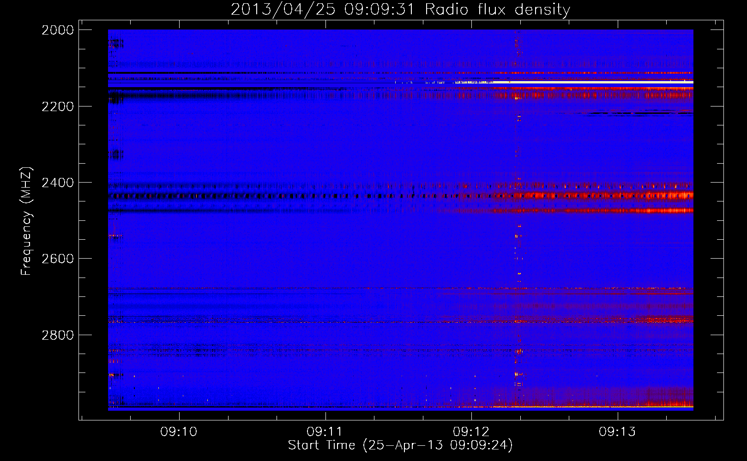Image resolution: width=747 pixels, height=461 pixels.
Task: Click the "09:10" time axis label
Action: click(x=179, y=432)
